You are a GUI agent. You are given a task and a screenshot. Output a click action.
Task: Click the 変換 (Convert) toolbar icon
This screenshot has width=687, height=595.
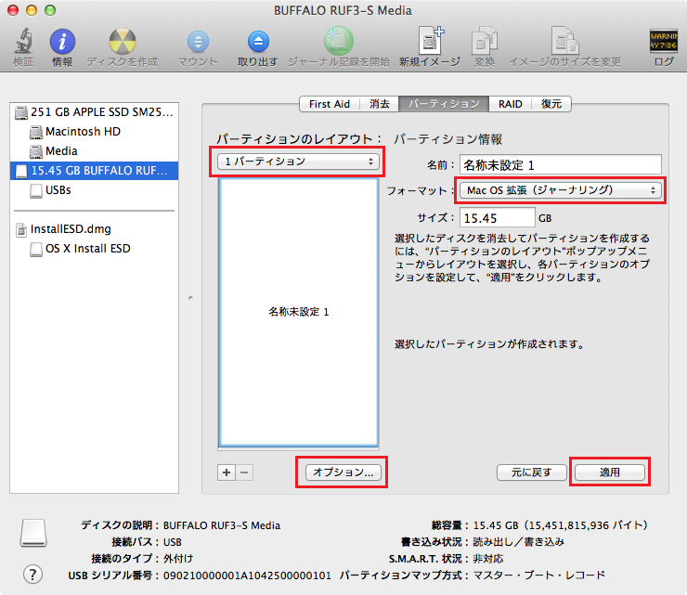(x=484, y=41)
